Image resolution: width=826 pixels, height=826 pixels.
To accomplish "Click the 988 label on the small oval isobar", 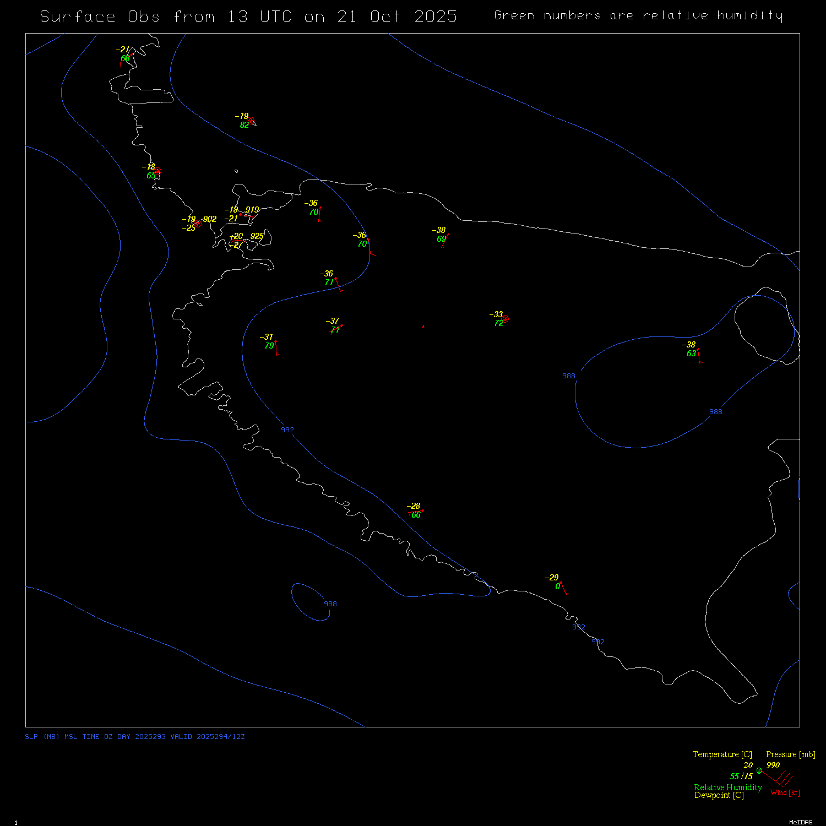I will pos(330,604).
